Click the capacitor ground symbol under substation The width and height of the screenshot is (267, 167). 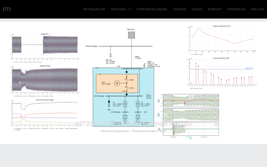point(110,55)
